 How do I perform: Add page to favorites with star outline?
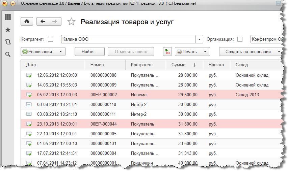(71, 22)
